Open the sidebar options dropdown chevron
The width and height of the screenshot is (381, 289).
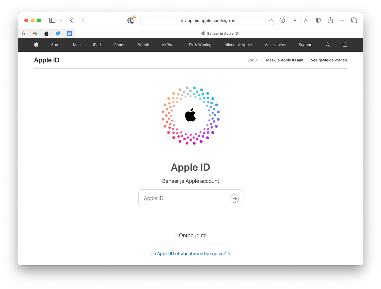(x=61, y=20)
